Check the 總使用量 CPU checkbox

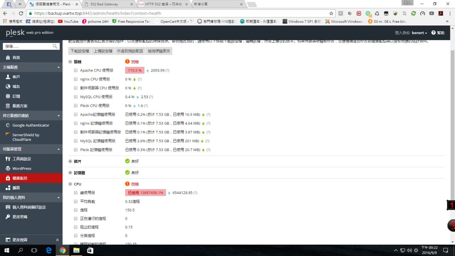click(76, 193)
